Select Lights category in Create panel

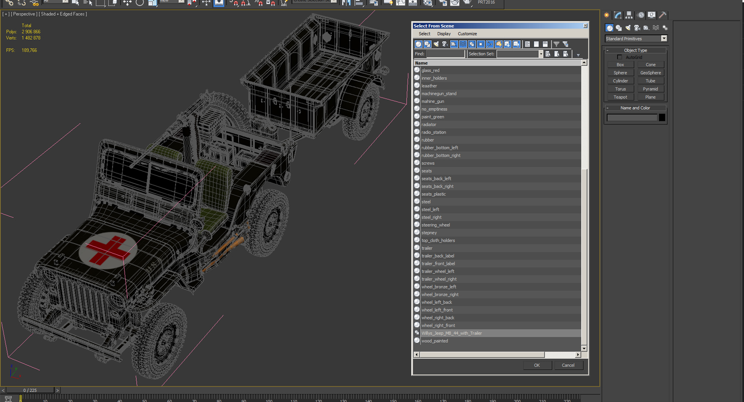pos(628,28)
